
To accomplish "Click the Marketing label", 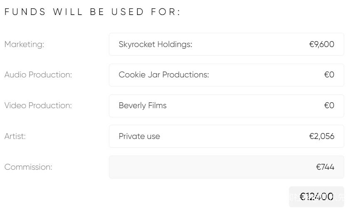I will click(24, 45).
